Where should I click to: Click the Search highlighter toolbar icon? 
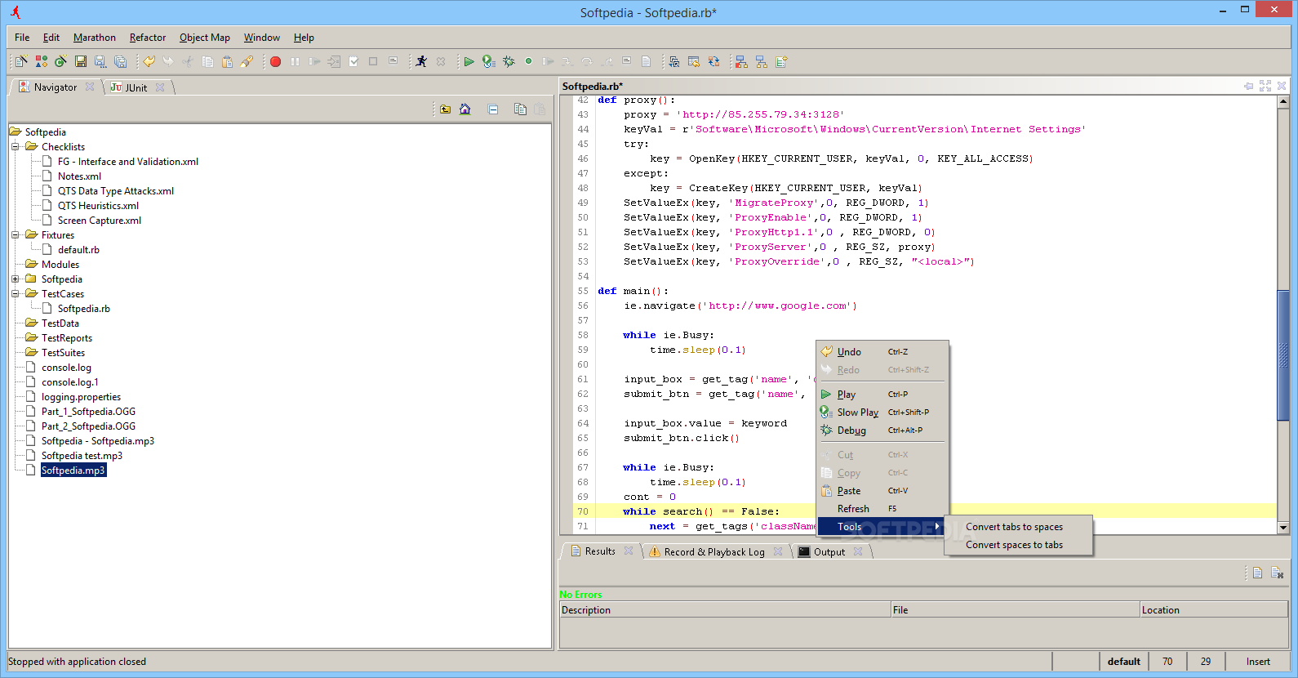click(247, 61)
